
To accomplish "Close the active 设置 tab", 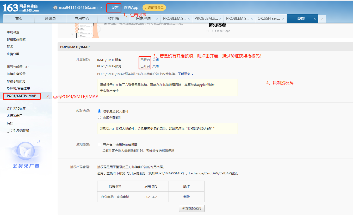I will click(x=315, y=19).
